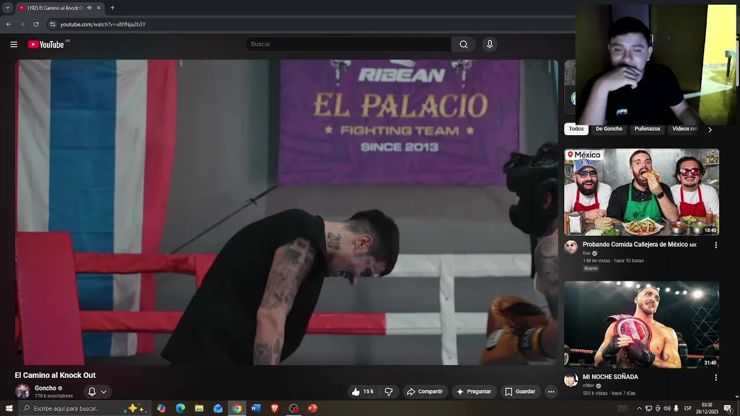Image resolution: width=740 pixels, height=416 pixels.
Task: Open Probando Comida Callejera de México thumbnail
Action: point(642,192)
